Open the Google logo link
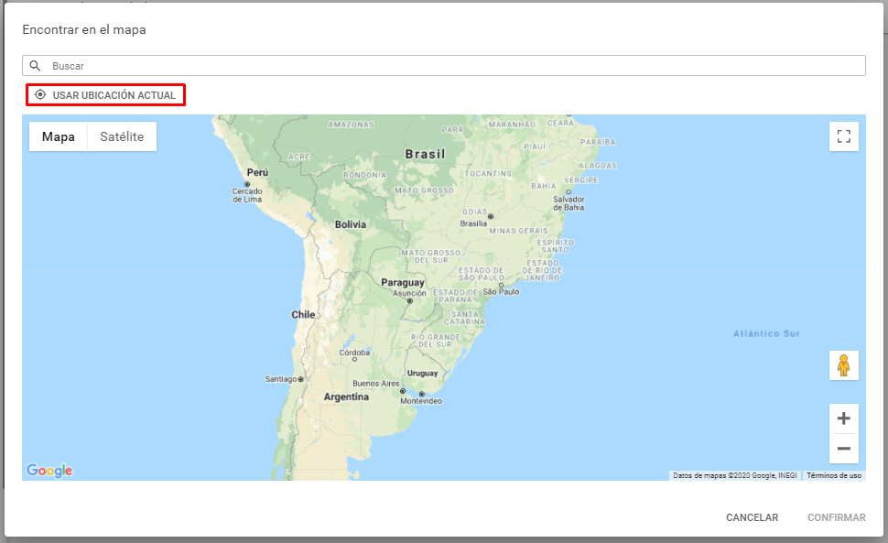Image resolution: width=888 pixels, height=543 pixels. tap(49, 471)
